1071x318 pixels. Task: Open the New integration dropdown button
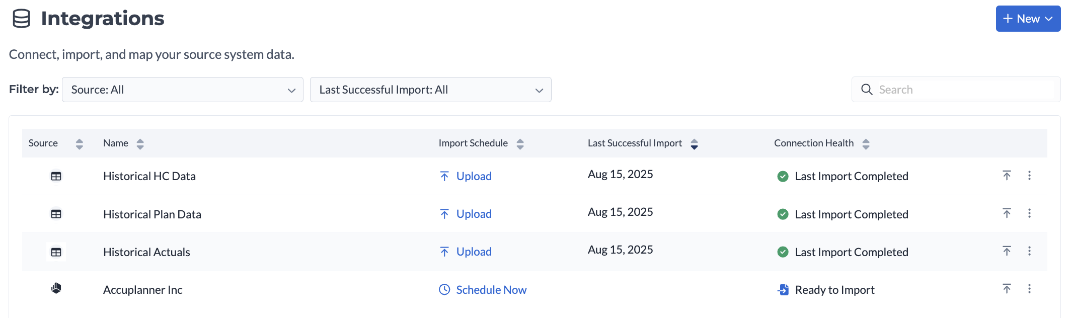1028,19
